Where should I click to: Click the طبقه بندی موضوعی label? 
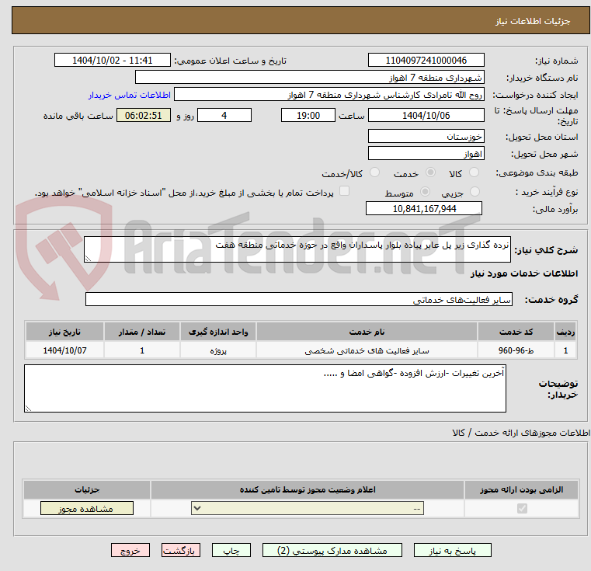[x=537, y=172]
